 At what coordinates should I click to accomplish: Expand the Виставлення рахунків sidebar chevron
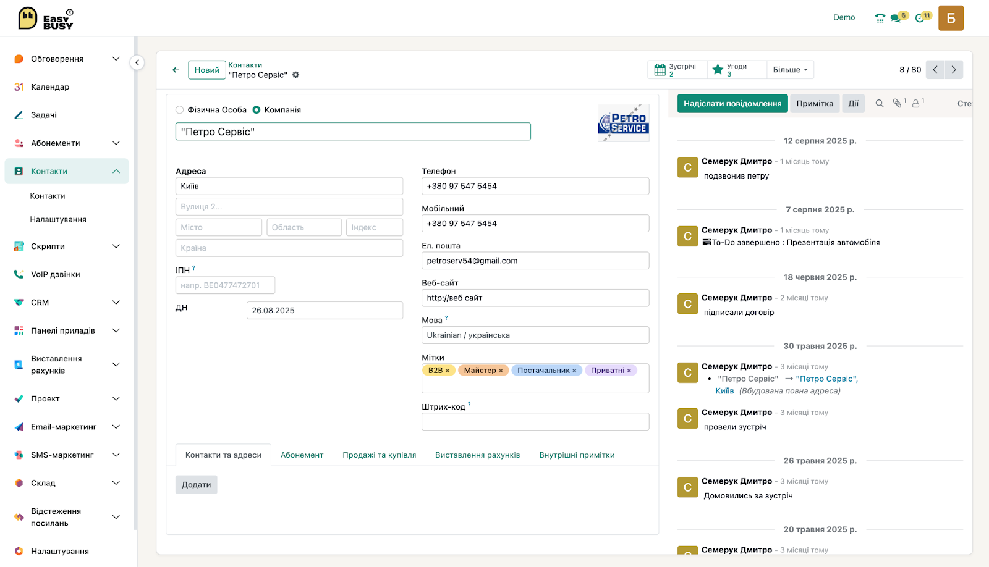tap(116, 364)
